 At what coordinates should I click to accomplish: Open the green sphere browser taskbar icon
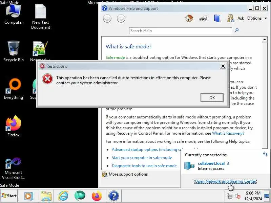(x=80, y=196)
